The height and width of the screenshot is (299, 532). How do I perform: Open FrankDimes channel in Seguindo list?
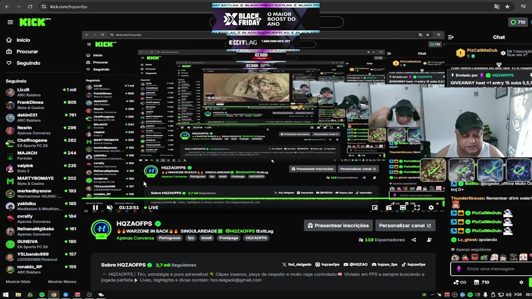tap(41, 105)
